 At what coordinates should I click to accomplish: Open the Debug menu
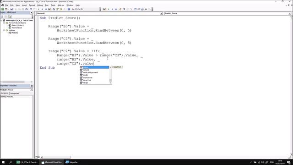40,5
